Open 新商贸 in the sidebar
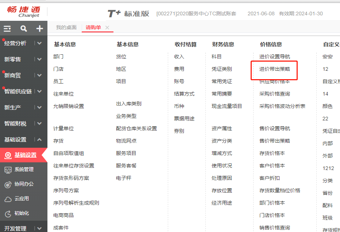This screenshot has width=340, height=232. [12, 76]
